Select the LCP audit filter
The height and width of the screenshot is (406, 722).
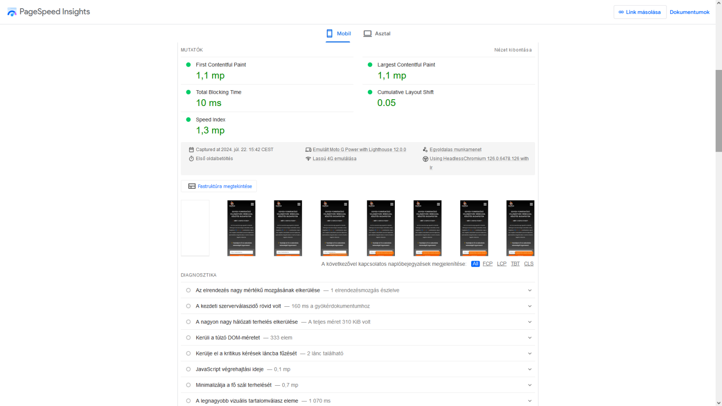(x=502, y=264)
